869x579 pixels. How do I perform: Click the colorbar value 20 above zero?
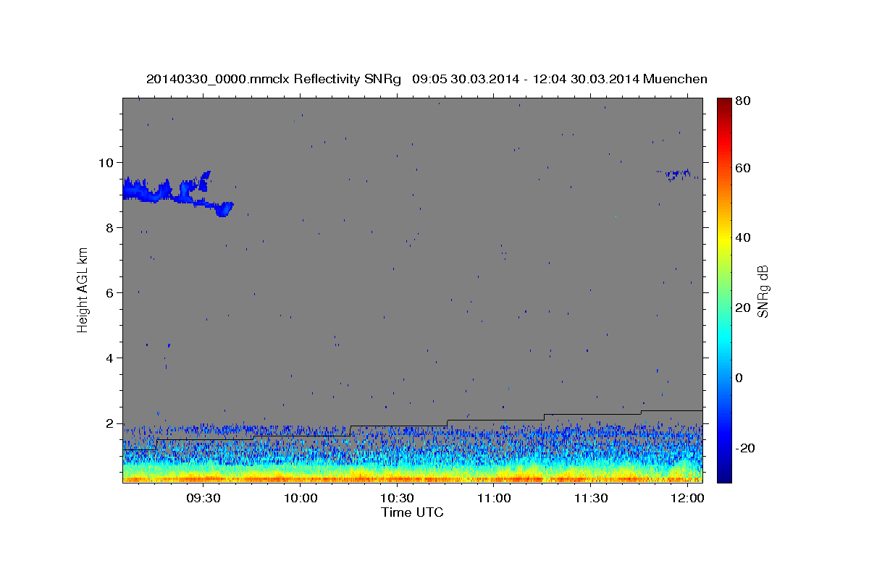(x=742, y=308)
